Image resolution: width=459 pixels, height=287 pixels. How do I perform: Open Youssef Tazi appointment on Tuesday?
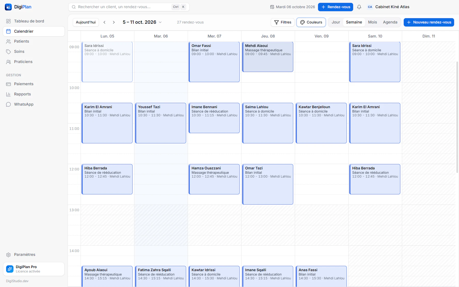(x=161, y=123)
